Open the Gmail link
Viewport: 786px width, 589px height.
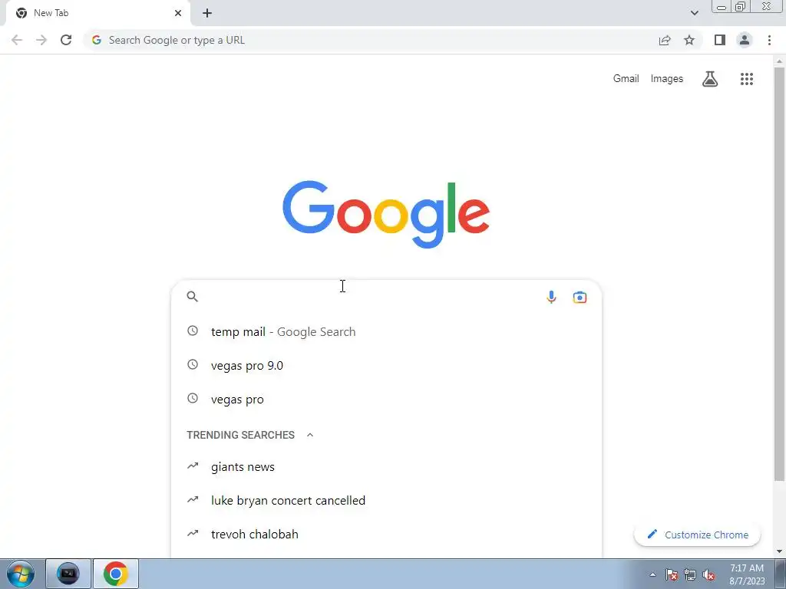coord(626,79)
